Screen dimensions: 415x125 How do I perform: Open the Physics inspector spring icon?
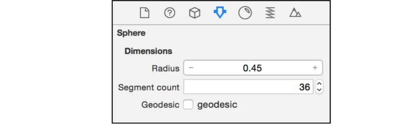[x=270, y=13]
